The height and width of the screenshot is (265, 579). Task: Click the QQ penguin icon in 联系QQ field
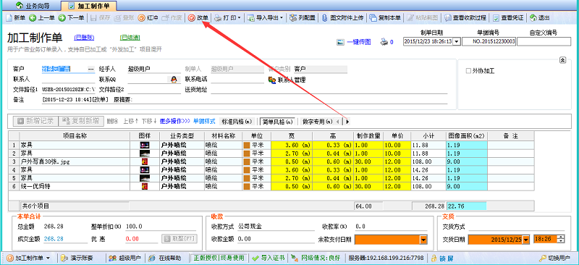(174, 80)
